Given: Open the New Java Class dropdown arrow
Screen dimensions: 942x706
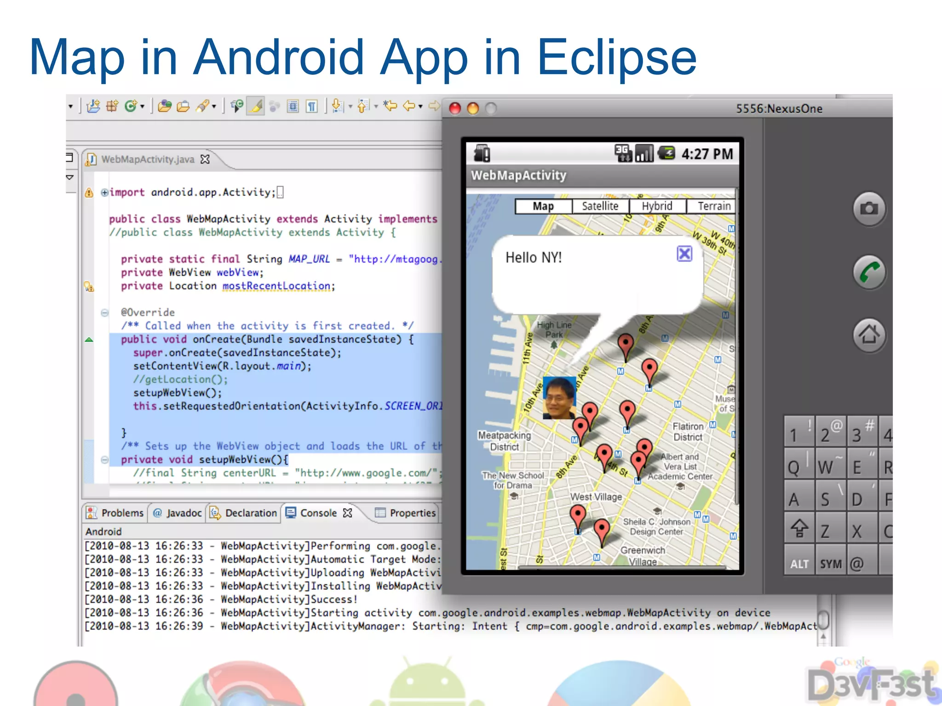Looking at the screenshot, I should coord(143,107).
